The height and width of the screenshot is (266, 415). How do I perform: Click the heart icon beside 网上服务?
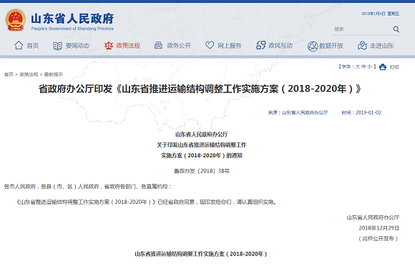pyautogui.click(x=210, y=45)
